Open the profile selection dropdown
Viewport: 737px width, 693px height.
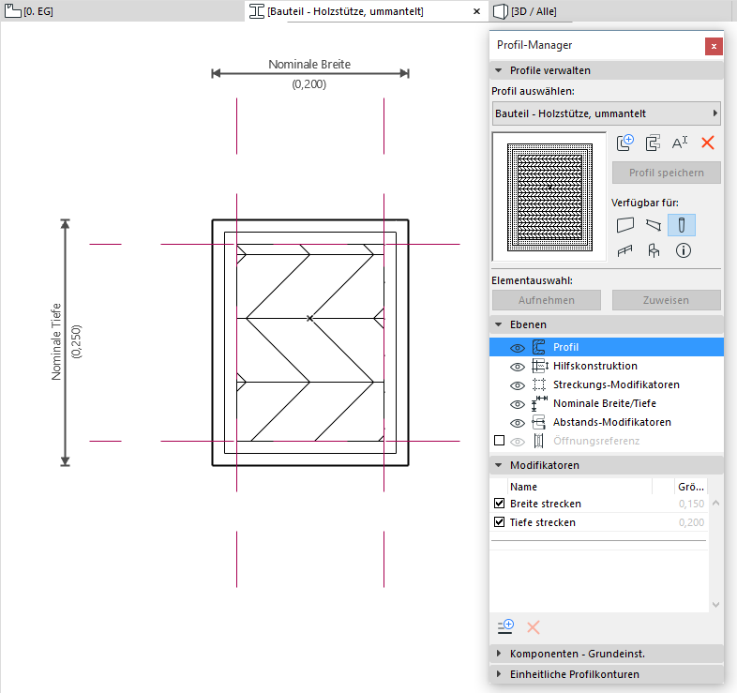(x=606, y=113)
